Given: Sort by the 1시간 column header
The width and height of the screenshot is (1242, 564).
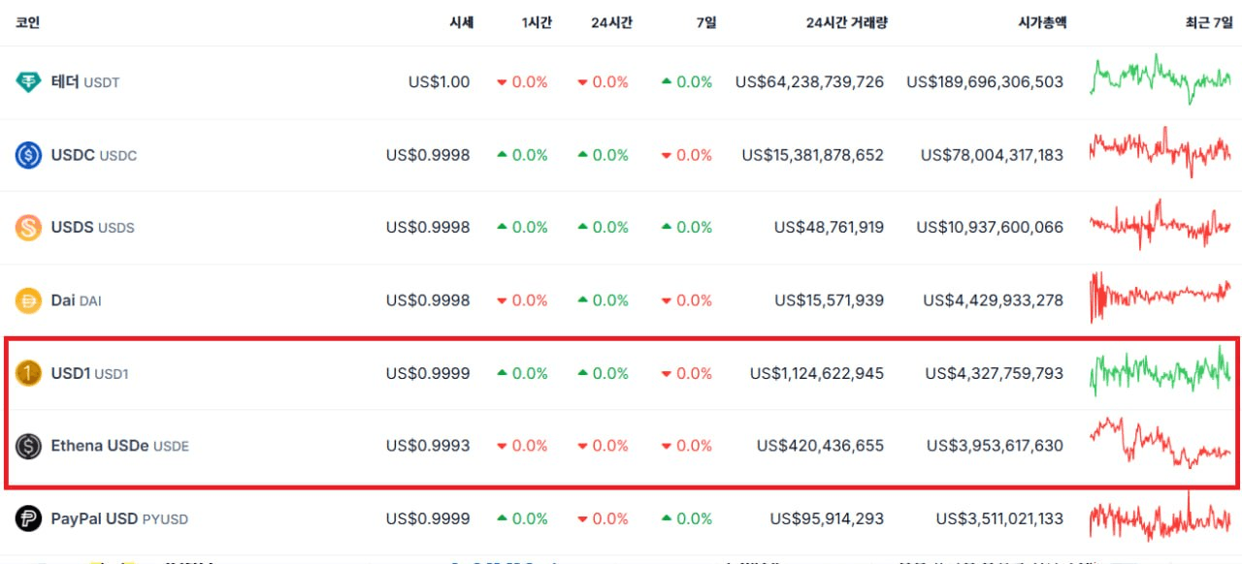Looking at the screenshot, I should pyautogui.click(x=537, y=22).
